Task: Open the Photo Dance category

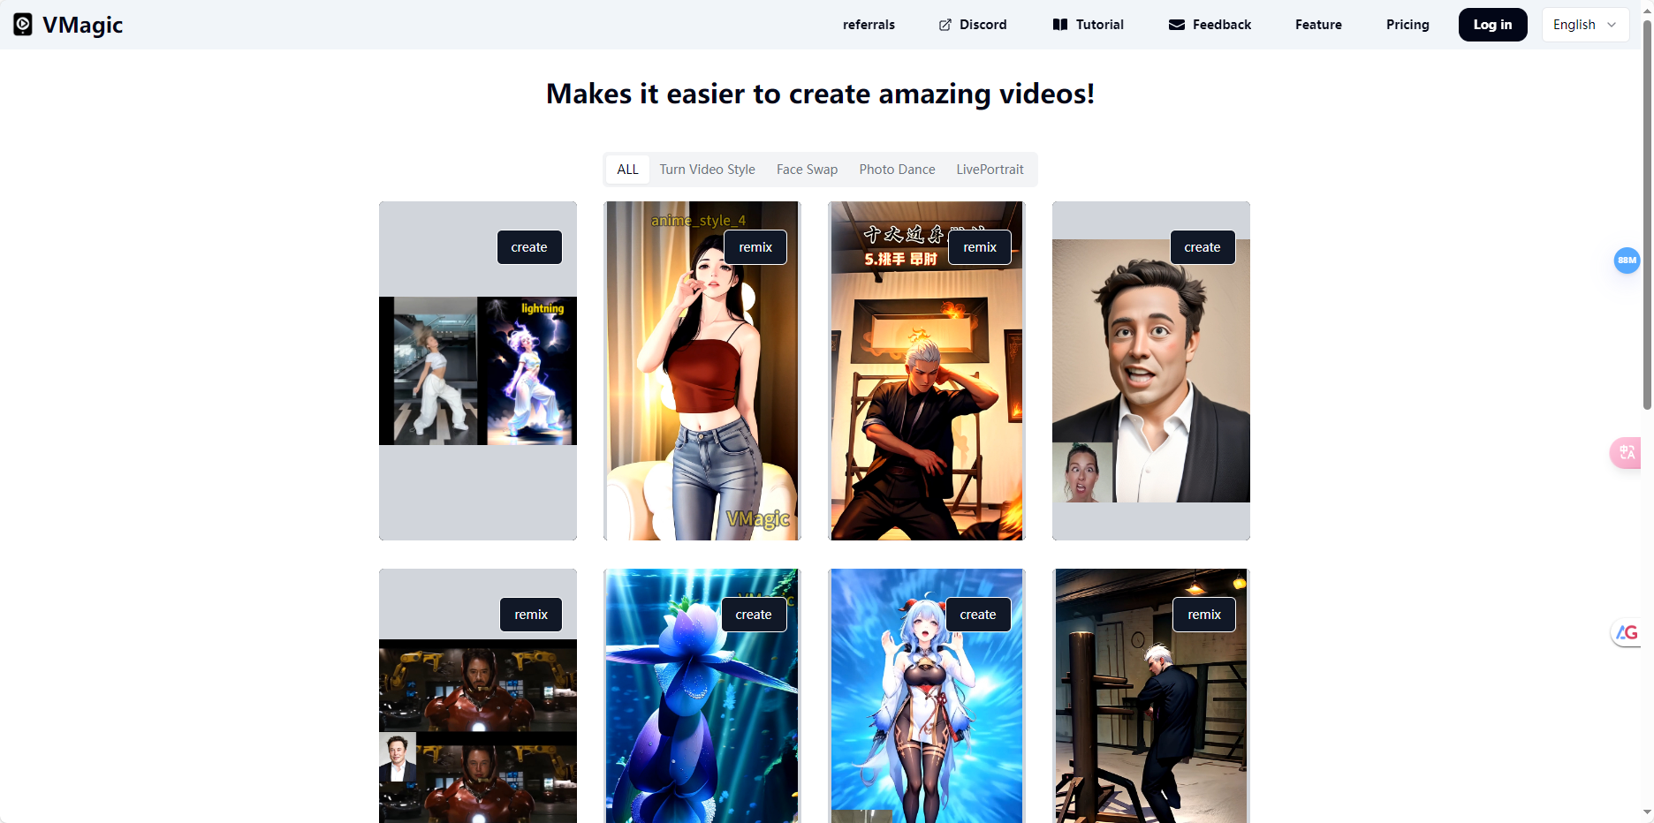Action: [897, 169]
